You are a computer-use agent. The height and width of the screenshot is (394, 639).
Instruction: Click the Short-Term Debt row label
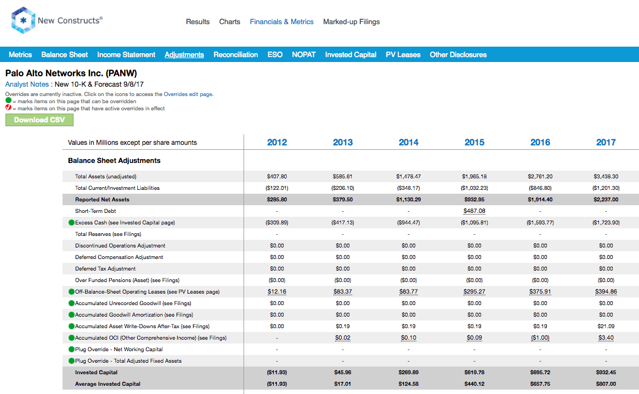pos(95,211)
